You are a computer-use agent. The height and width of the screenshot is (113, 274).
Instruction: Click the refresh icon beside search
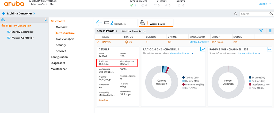pos(236,14)
